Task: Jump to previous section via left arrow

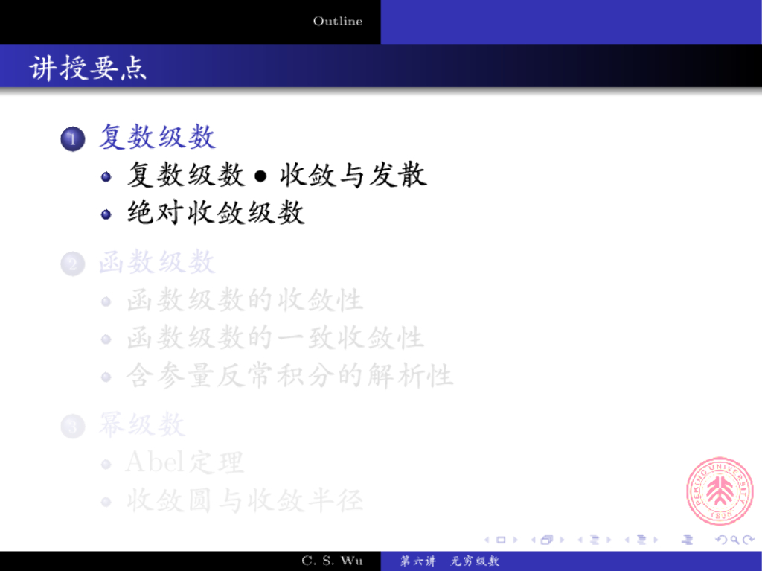Action: (x=627, y=540)
